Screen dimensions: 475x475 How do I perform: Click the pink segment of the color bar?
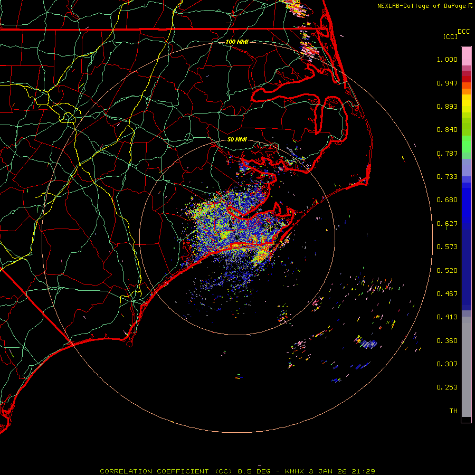coord(466,56)
